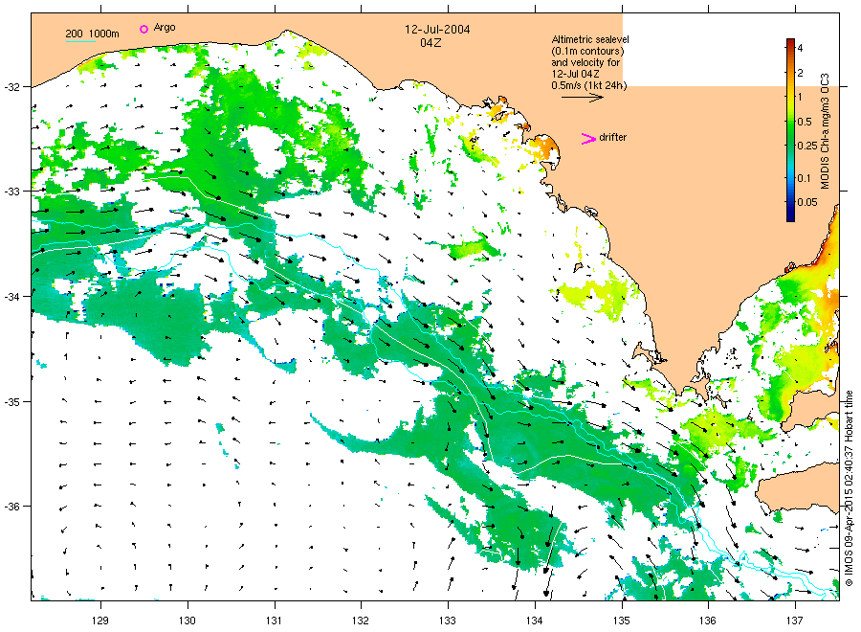Screen dimensions: 861x632
Task: Click the magenta Argo circle marker
Action: click(x=143, y=29)
